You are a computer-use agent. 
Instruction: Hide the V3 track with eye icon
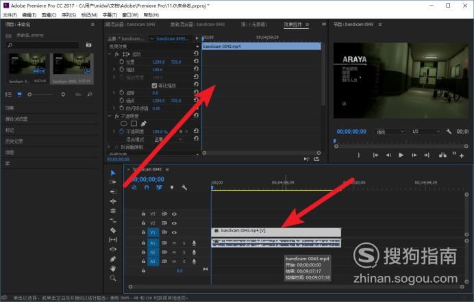[x=174, y=214]
